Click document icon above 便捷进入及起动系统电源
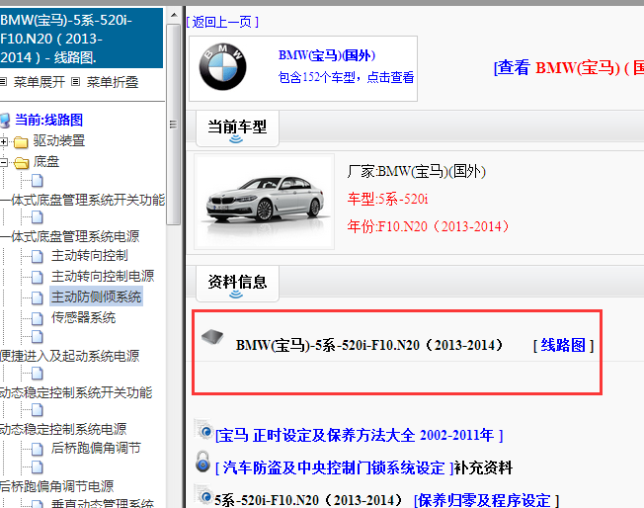 [37, 337]
